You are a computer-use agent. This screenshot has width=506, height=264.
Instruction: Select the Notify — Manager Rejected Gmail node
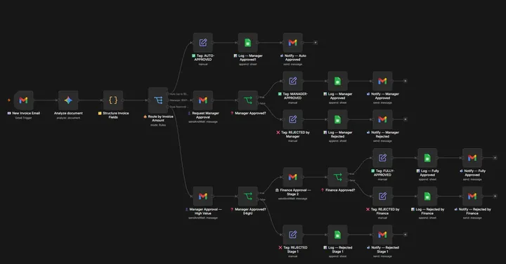click(x=382, y=119)
